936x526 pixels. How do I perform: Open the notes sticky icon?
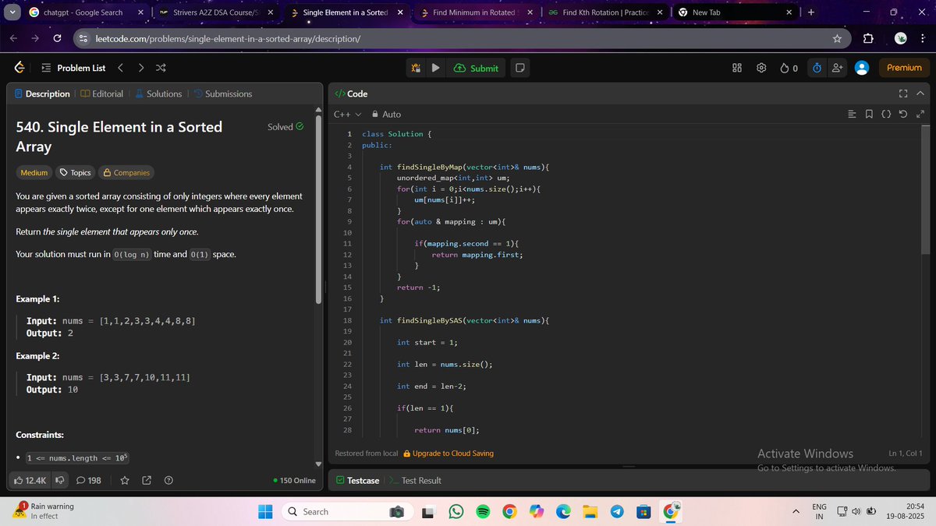coord(519,68)
